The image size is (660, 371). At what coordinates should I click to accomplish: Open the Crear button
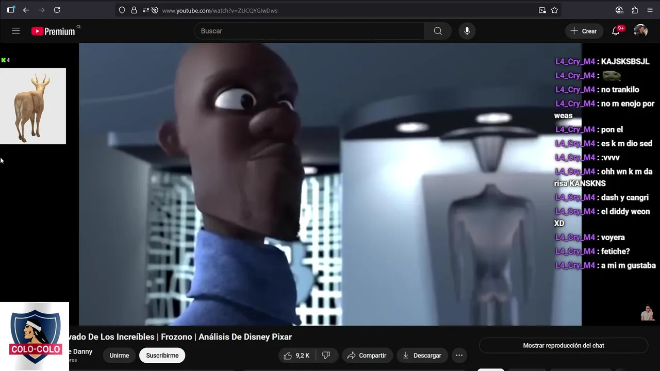[584, 31]
